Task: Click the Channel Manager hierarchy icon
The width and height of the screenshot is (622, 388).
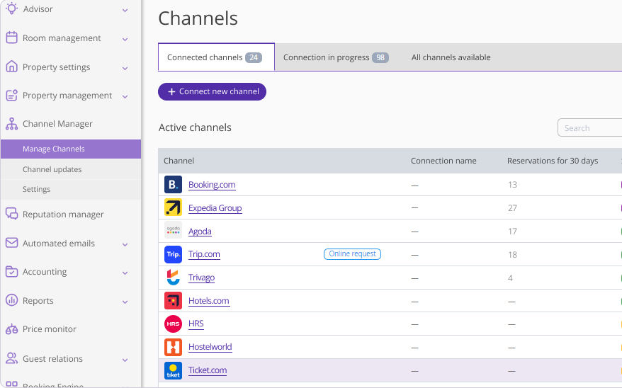Action: [x=11, y=124]
